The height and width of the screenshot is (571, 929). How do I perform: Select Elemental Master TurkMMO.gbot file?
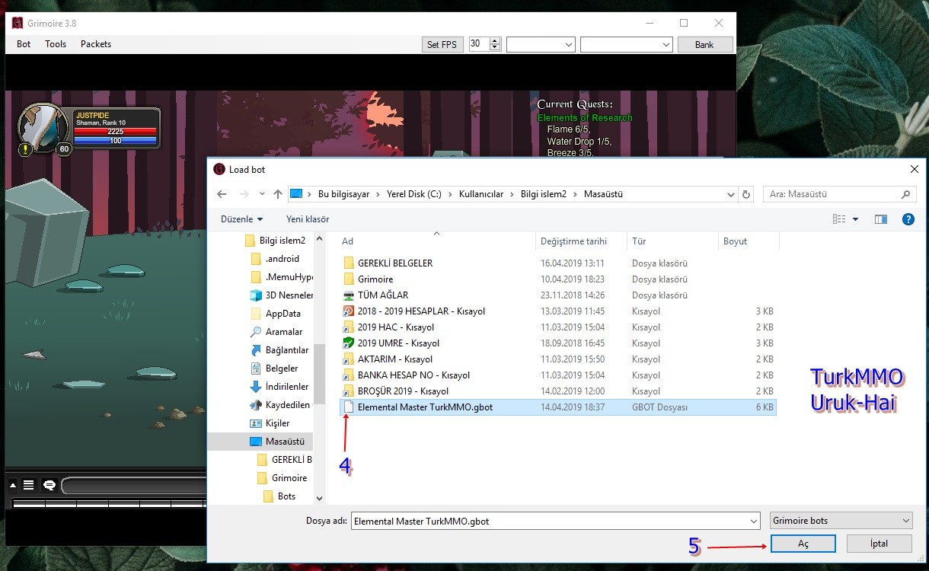(x=557, y=407)
